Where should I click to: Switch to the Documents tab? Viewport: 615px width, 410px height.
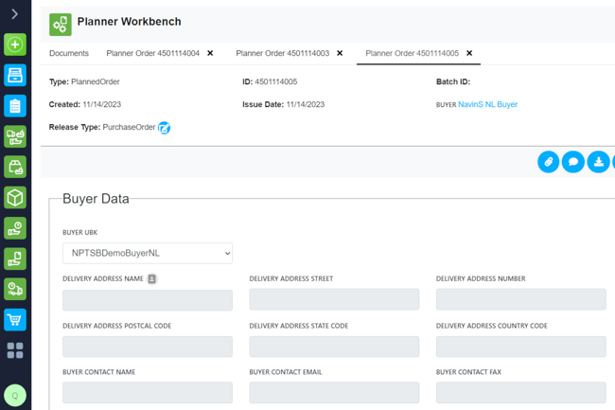[x=69, y=53]
